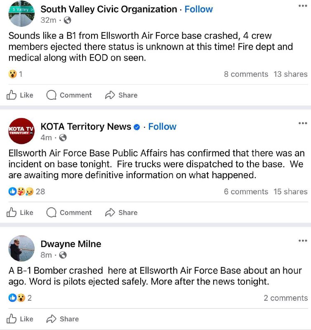Screen dimensions: 311x330
Task: Comment on the South Valley Civic Organization post
Action: (x=69, y=95)
